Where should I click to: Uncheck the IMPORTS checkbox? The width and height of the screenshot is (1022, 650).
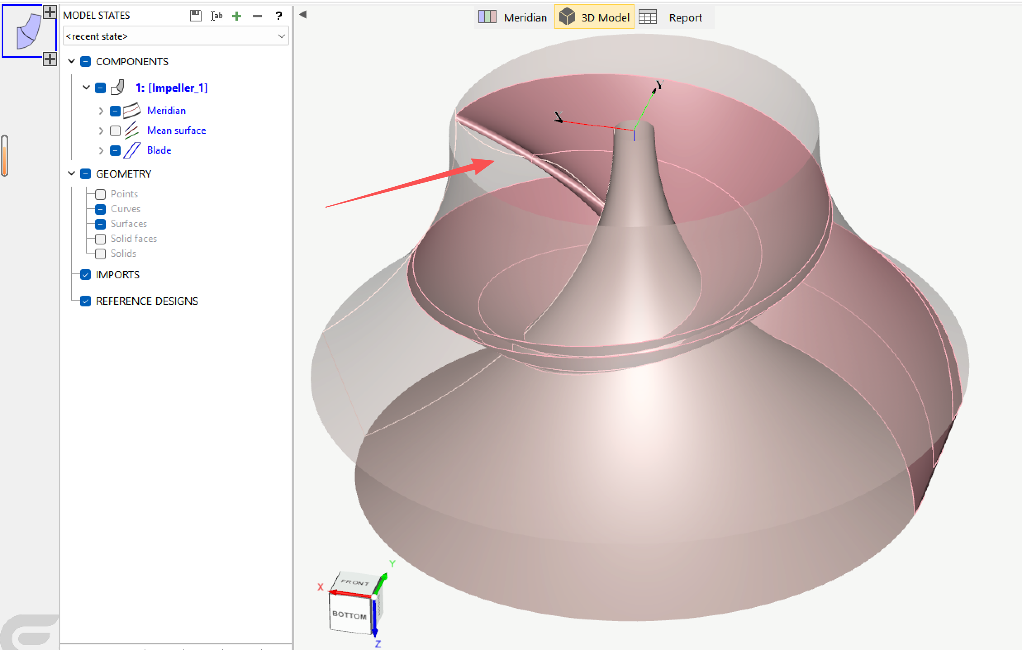86,275
